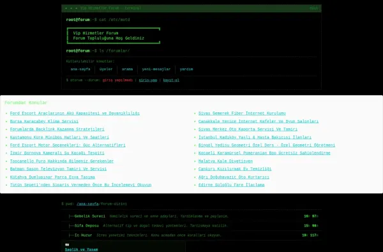
Task: Open the arama command link
Action: [x=127, y=69]
